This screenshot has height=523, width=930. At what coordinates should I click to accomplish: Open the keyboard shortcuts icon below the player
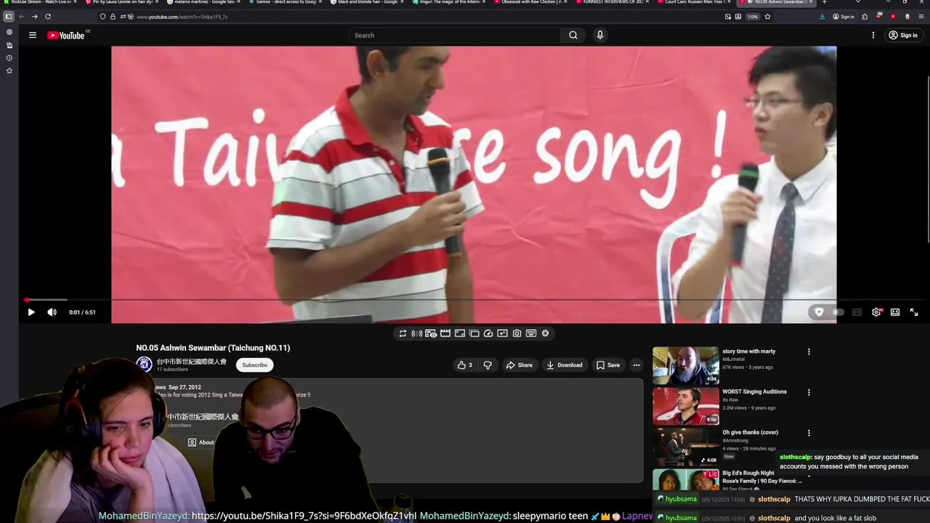pos(531,333)
